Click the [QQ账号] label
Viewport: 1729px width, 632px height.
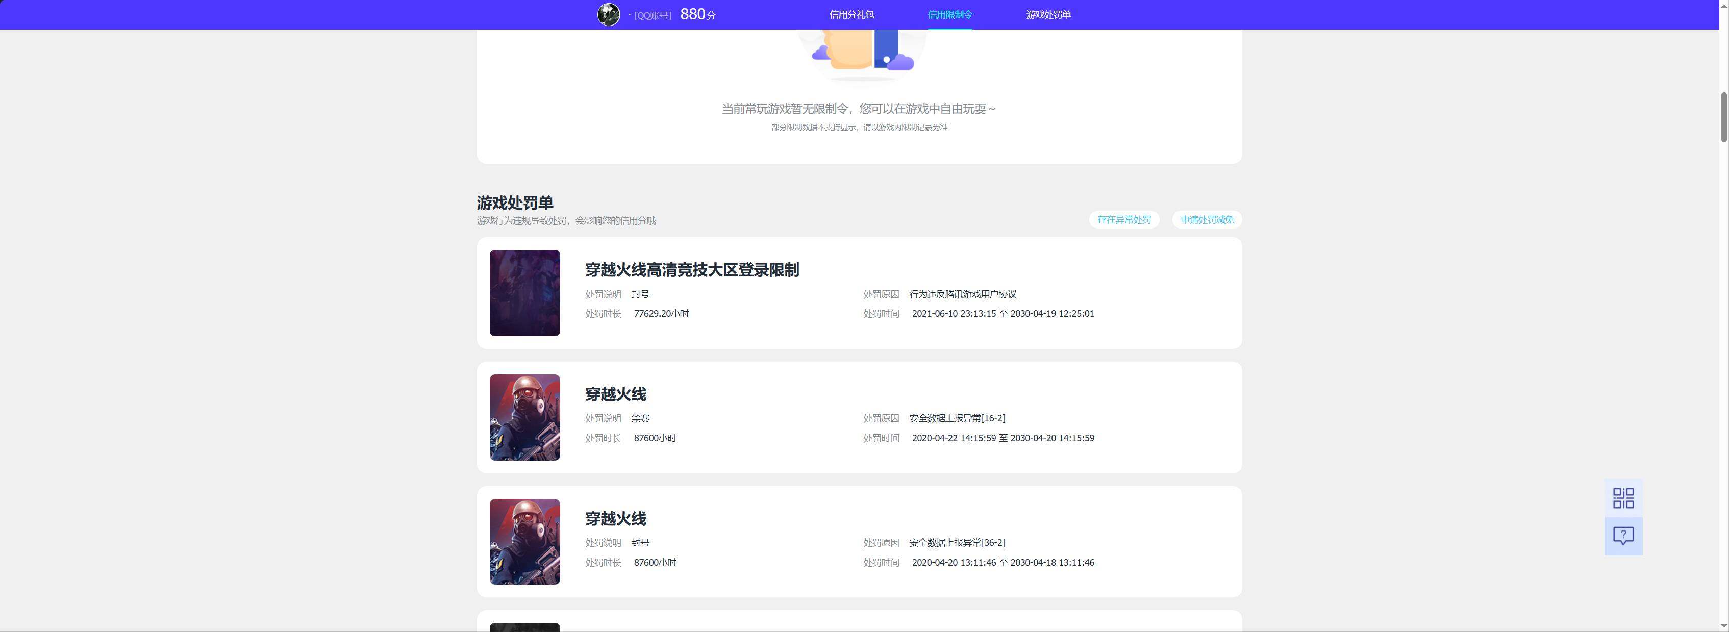653,15
